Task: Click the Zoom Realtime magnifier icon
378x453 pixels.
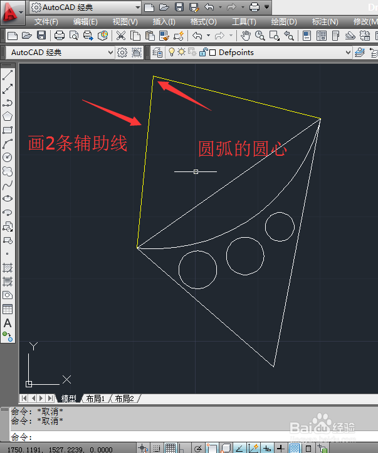Action: [x=260, y=36]
